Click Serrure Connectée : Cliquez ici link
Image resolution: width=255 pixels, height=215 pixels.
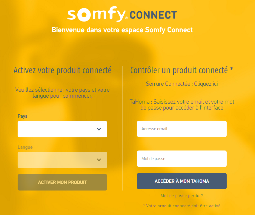pyautogui.click(x=182, y=84)
